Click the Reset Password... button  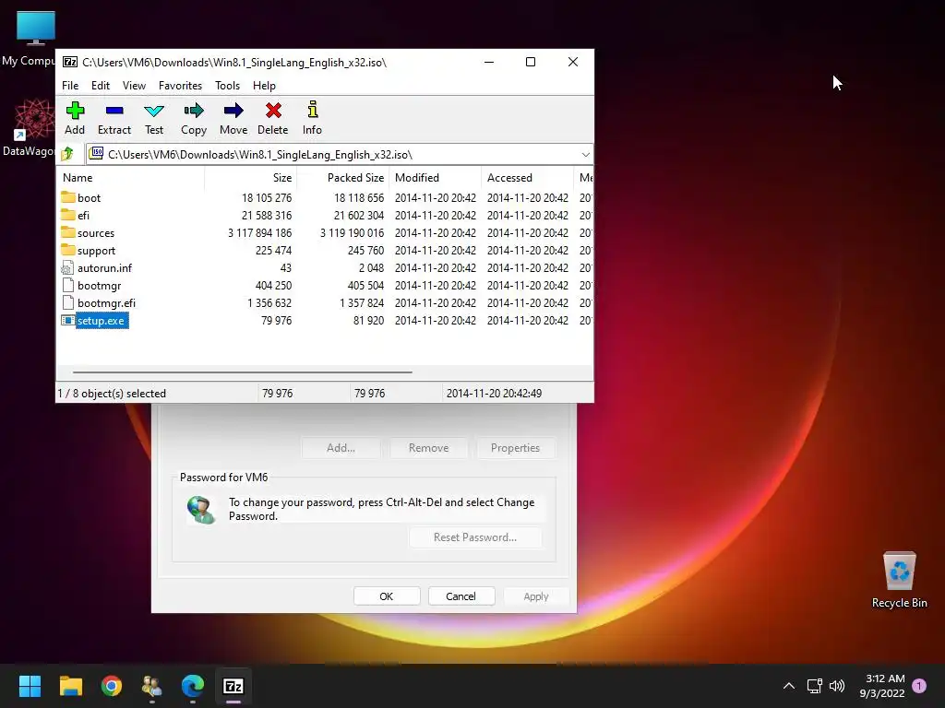pos(475,537)
